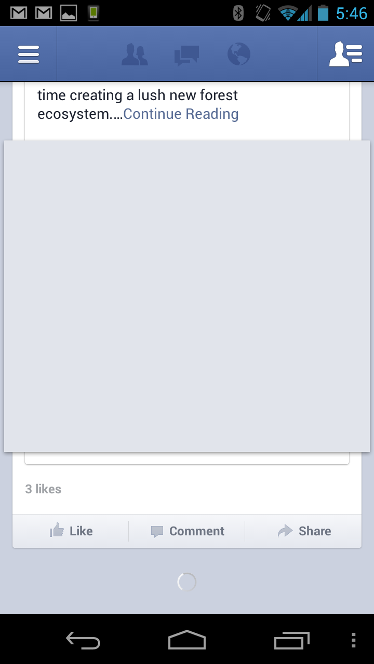374x664 pixels.
Task: Like the forest ecosystem post
Action: click(71, 531)
